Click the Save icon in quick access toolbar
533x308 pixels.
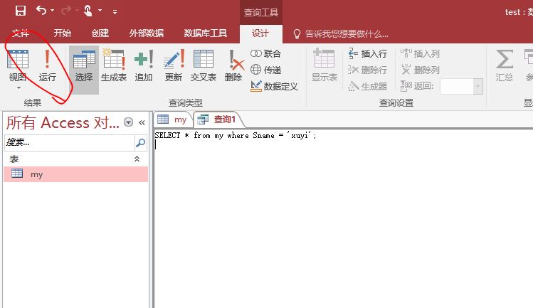click(21, 11)
